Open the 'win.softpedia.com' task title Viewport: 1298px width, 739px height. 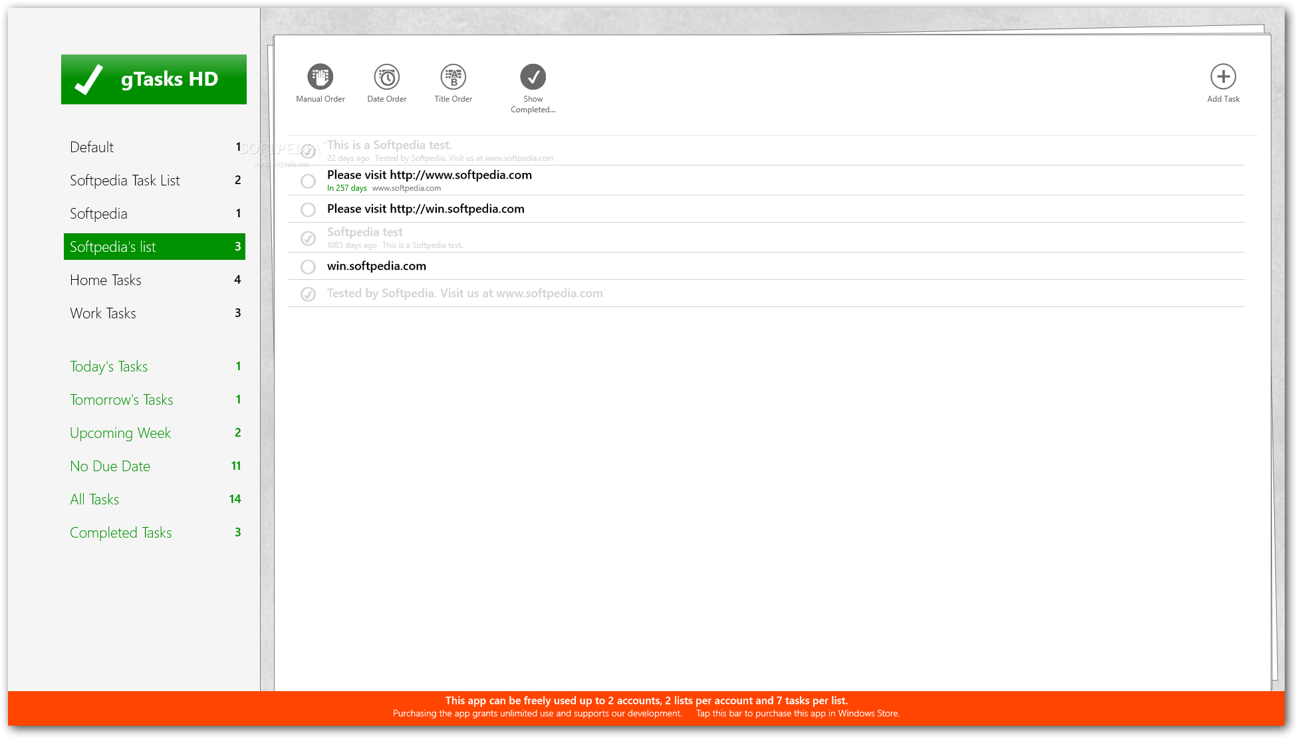pyautogui.click(x=376, y=266)
